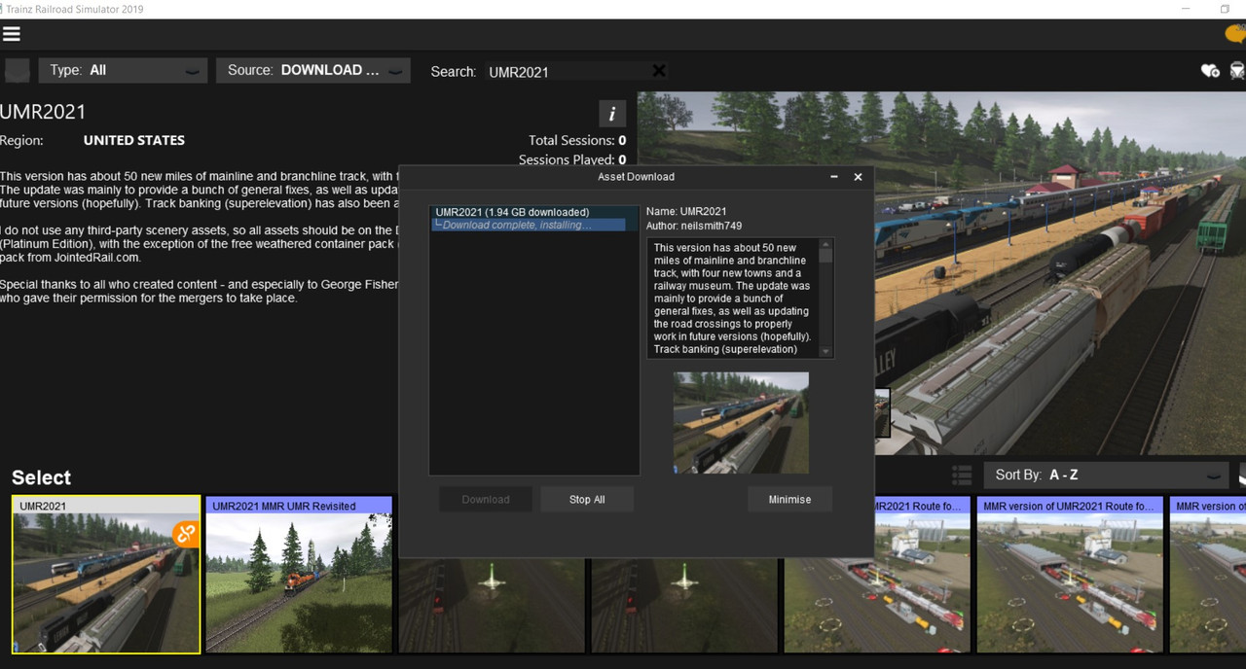Open the hamburger main menu
This screenshot has width=1246, height=669.
click(x=12, y=34)
